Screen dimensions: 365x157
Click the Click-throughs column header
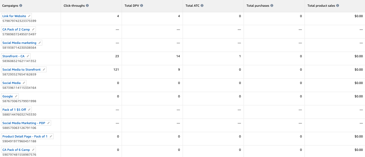74,6
